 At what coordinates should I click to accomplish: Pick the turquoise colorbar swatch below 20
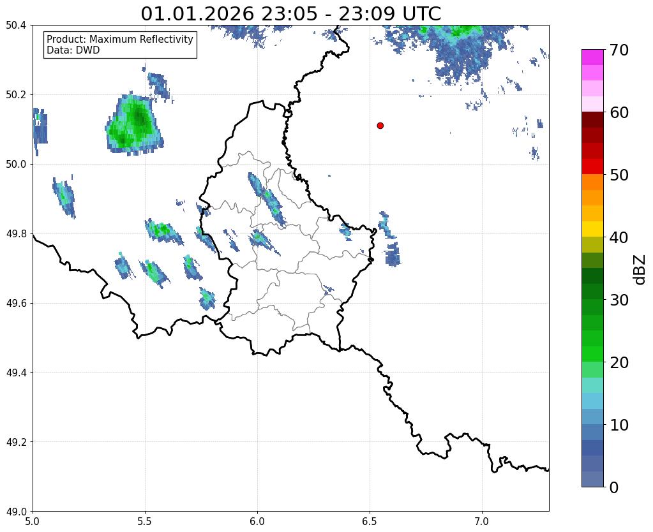592,385
